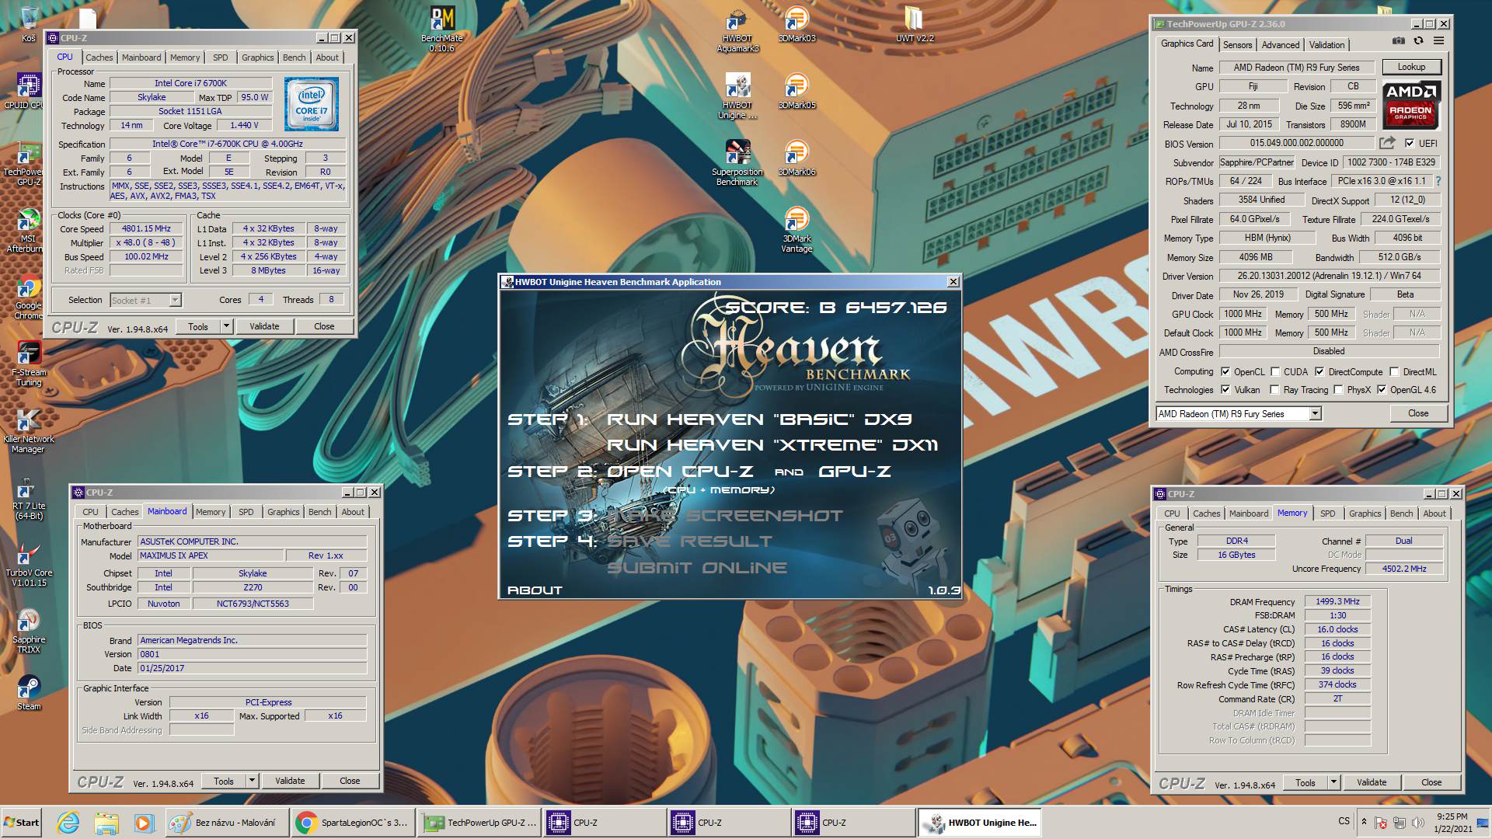Open Windows Explorer folder on taskbar
Image resolution: width=1492 pixels, height=839 pixels.
pyautogui.click(x=106, y=823)
